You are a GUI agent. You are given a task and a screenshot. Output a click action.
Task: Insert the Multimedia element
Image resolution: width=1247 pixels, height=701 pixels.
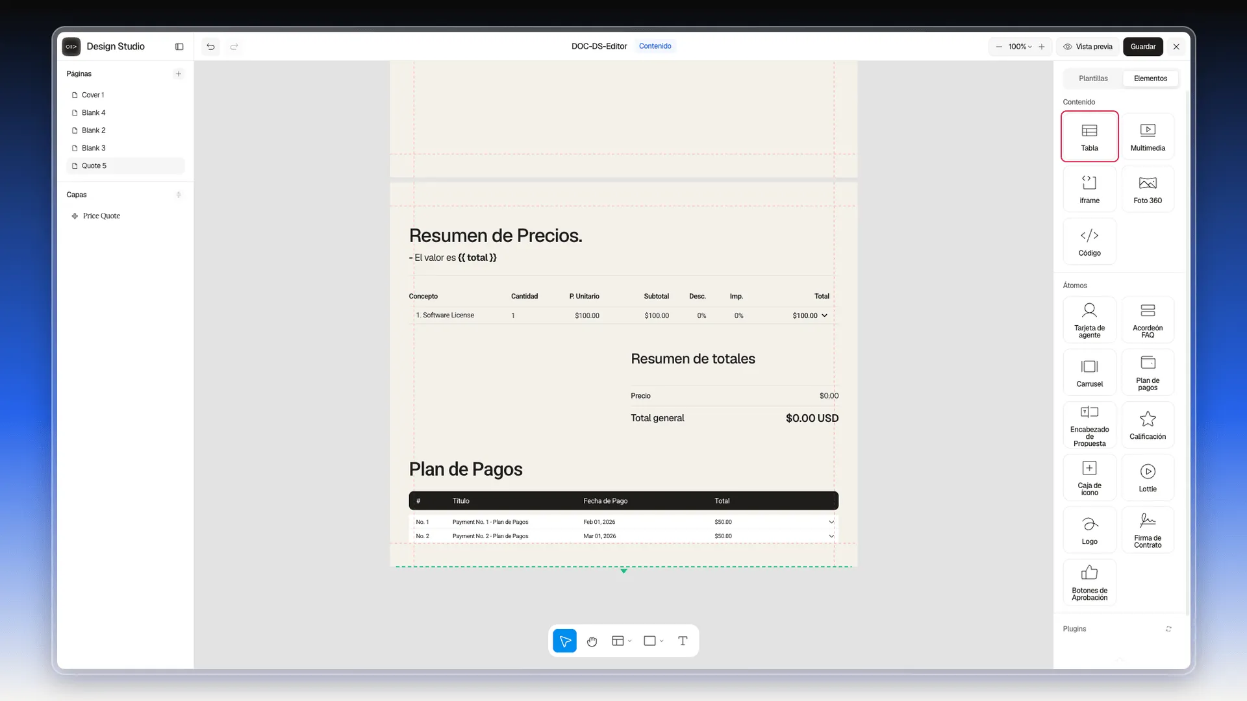click(x=1148, y=136)
